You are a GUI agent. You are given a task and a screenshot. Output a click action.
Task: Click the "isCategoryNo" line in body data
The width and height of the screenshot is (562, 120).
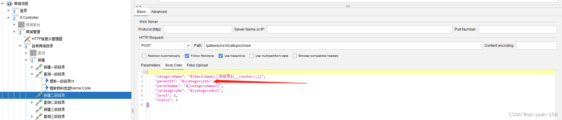point(189,91)
